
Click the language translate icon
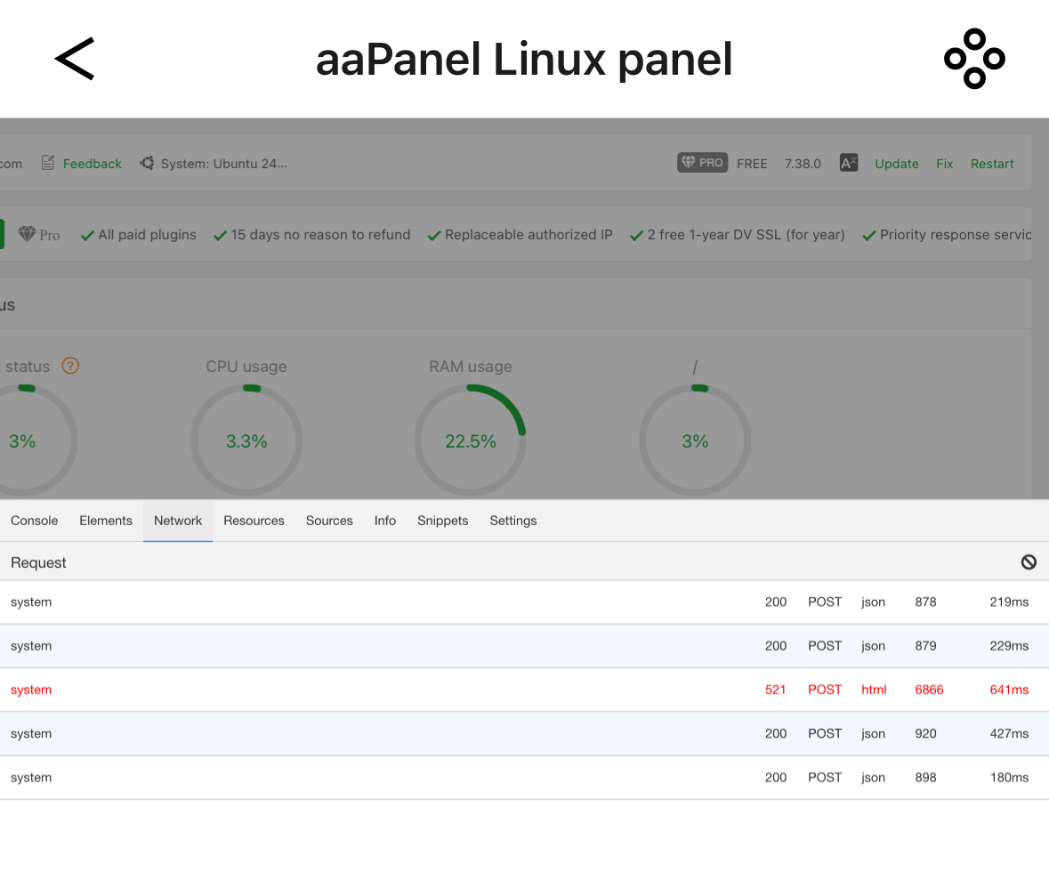click(x=849, y=163)
